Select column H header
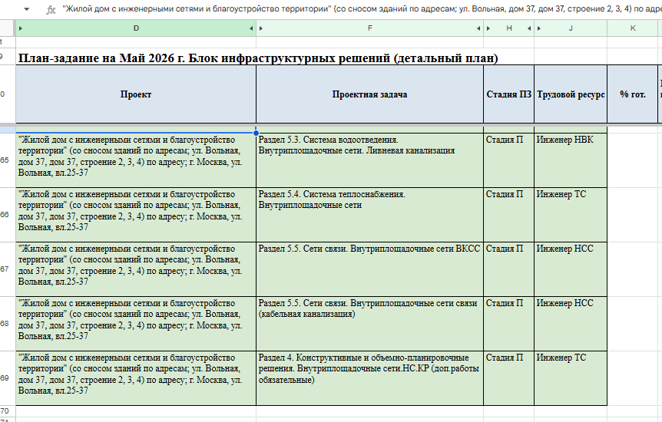The height and width of the screenshot is (422, 662). pyautogui.click(x=508, y=28)
